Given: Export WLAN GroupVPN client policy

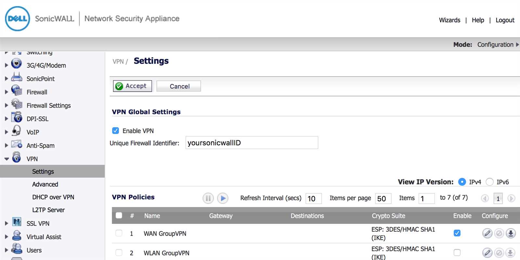Looking at the screenshot, I should coord(511,253).
